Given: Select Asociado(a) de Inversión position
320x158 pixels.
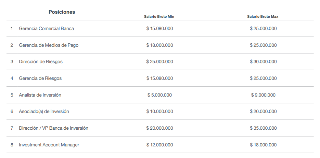Looking at the screenshot, I should tap(44, 112).
